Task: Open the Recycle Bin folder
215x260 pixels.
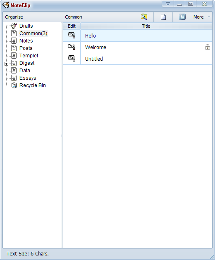Action: (32, 85)
